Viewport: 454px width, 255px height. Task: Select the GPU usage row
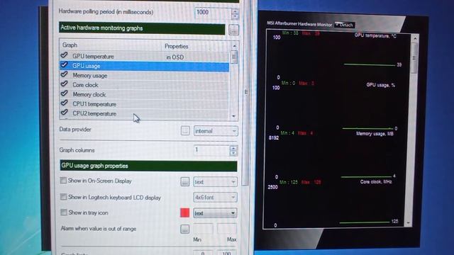click(x=144, y=66)
